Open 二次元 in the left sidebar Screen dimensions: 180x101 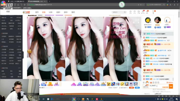(3, 74)
